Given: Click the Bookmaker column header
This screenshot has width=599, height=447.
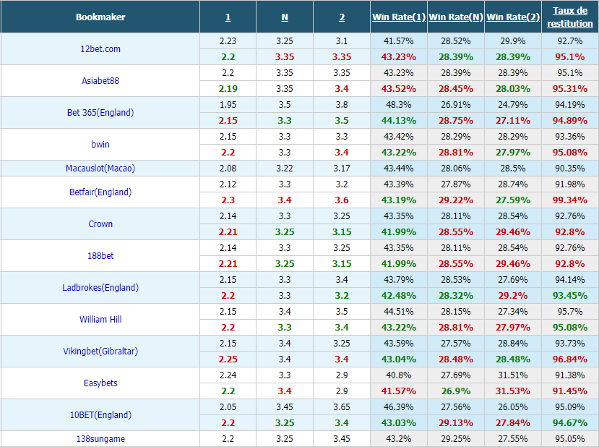Looking at the screenshot, I should 100,17.
